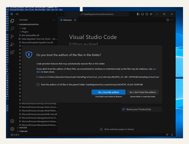The image size is (189, 144).
Task: Toggle Show welcome page on startup checkbox
Action: pyautogui.click(x=101, y=129)
